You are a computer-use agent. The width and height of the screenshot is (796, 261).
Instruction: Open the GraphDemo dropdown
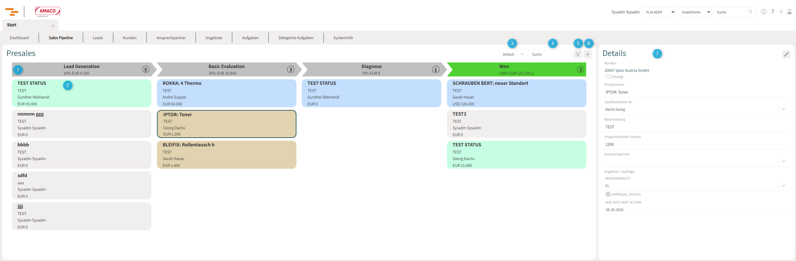(695, 12)
